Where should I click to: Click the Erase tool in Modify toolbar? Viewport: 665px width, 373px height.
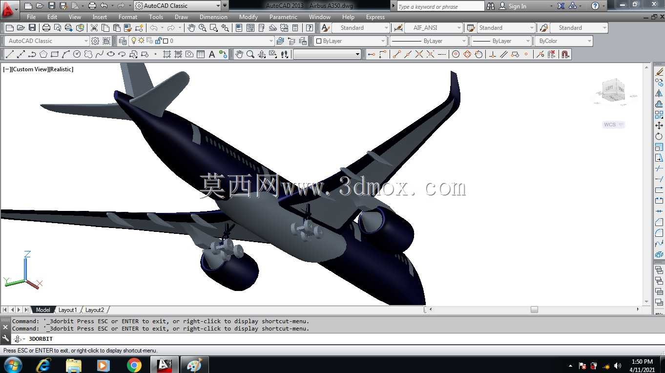659,72
